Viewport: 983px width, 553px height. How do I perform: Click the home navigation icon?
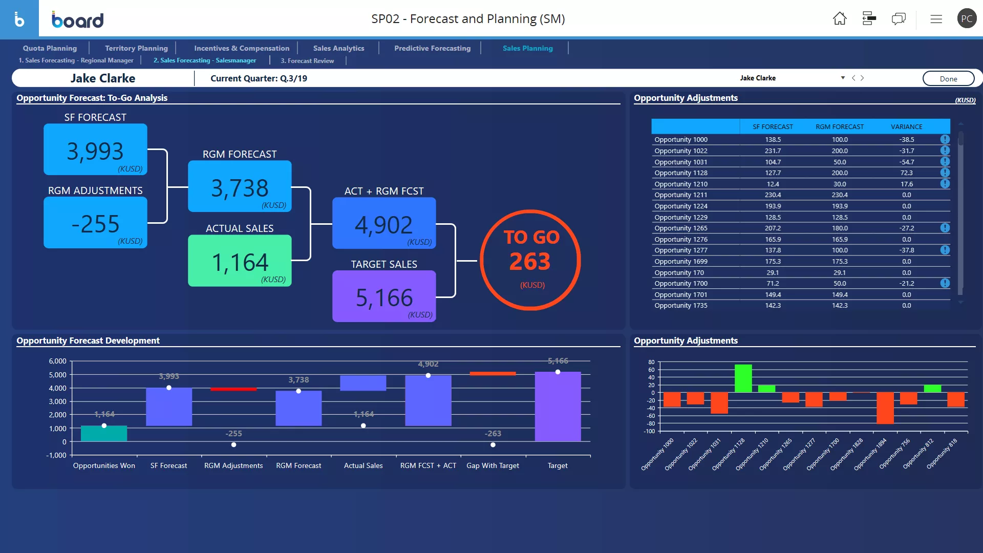[x=840, y=18]
